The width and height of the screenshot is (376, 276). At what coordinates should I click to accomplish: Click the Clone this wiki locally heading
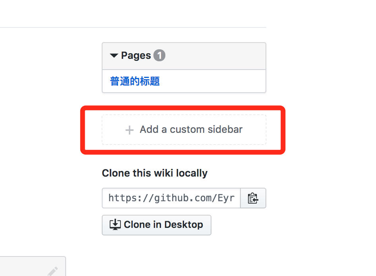tap(155, 173)
